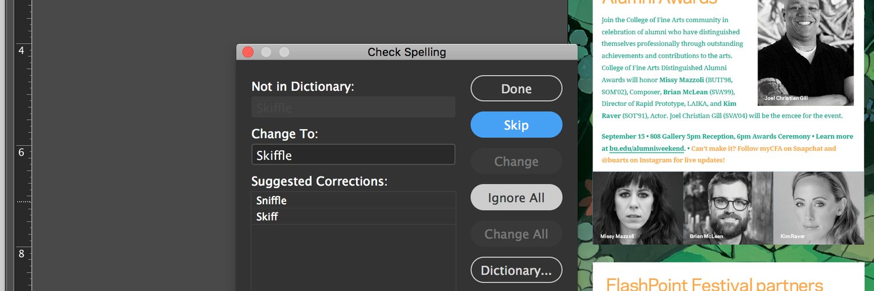Click the Done button in Check Spelling

[x=516, y=88]
